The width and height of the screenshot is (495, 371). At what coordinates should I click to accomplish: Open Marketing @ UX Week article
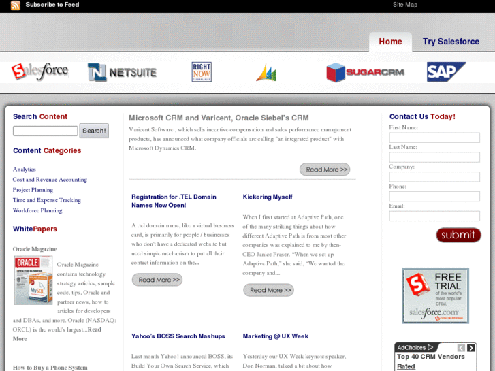(x=276, y=336)
